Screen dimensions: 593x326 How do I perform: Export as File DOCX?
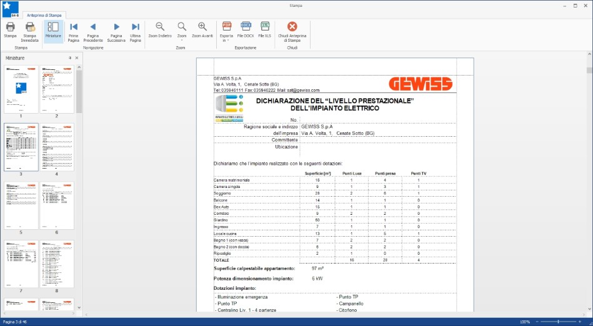(x=246, y=30)
